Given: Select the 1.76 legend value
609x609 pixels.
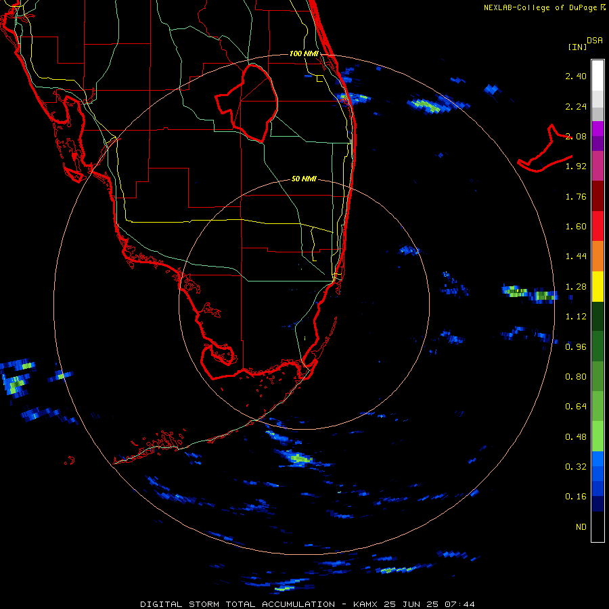Looking at the screenshot, I should 576,196.
